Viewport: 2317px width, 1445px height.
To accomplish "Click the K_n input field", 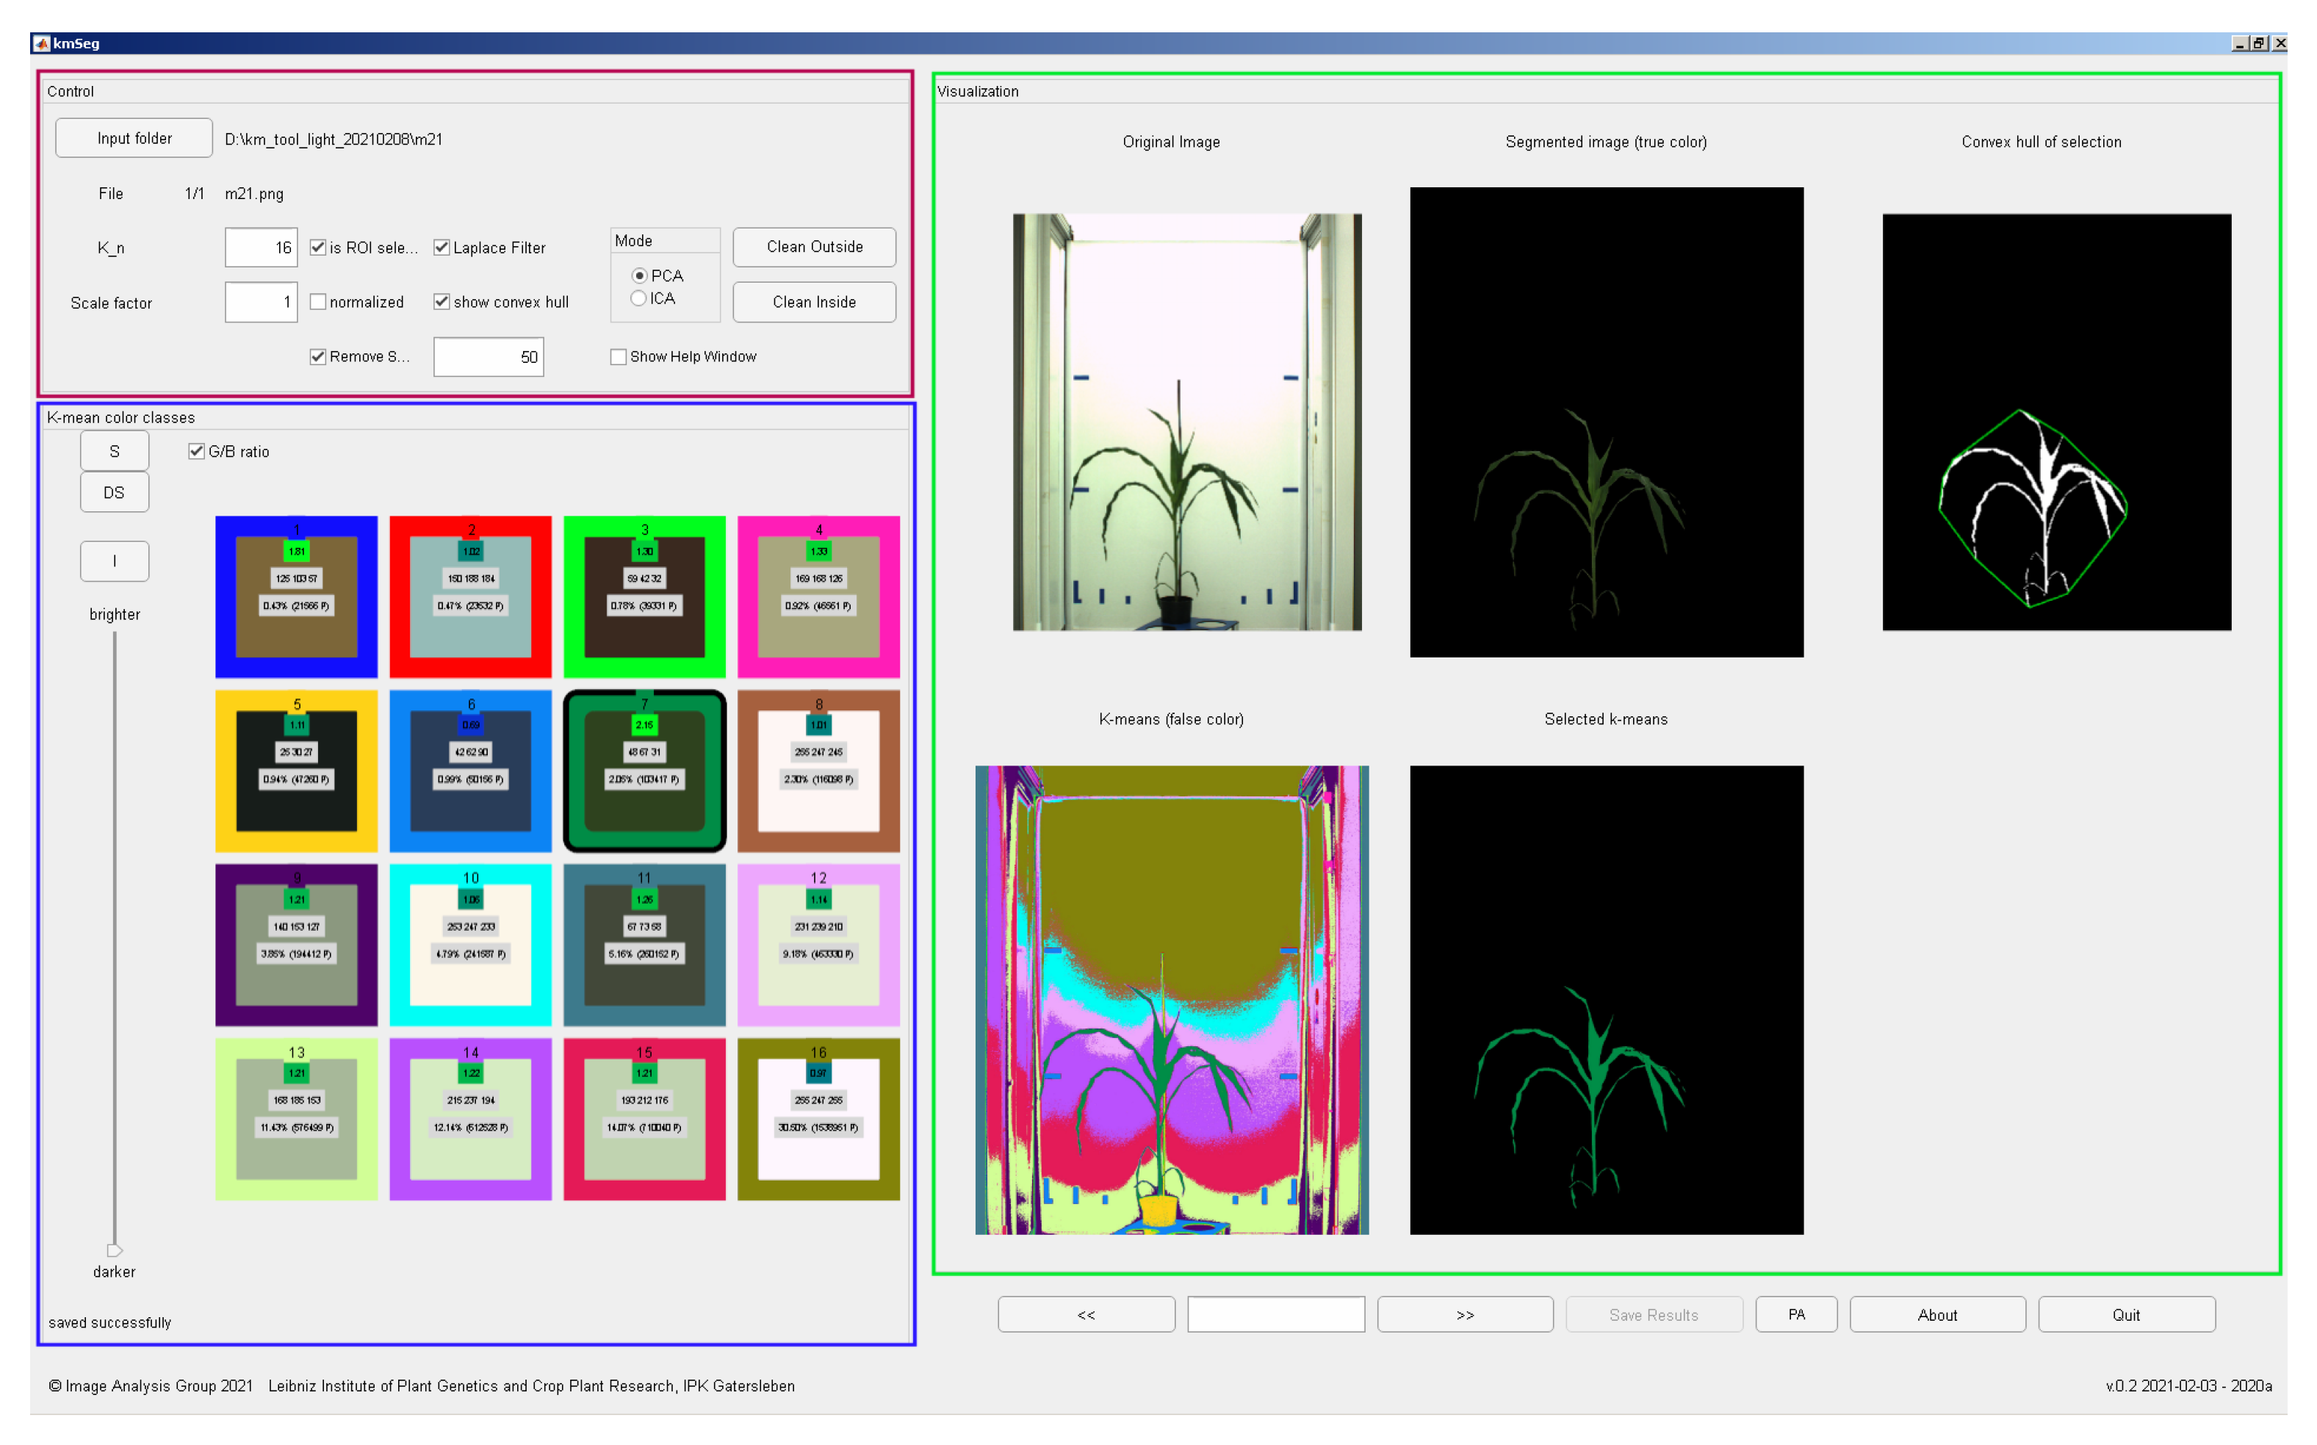I will (261, 248).
